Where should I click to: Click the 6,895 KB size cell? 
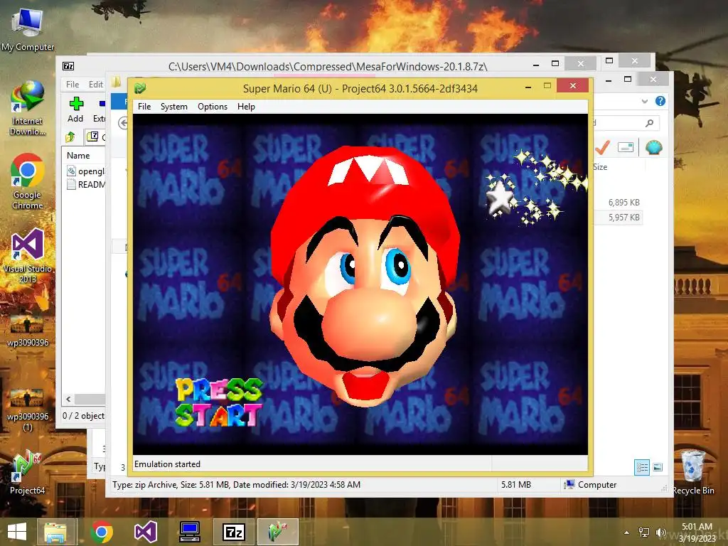click(x=623, y=203)
